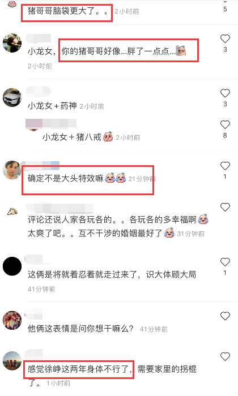The width and height of the screenshot is (238, 396).
Task: Like the '确定不是大头特效嘛' comment
Action: 225,166
